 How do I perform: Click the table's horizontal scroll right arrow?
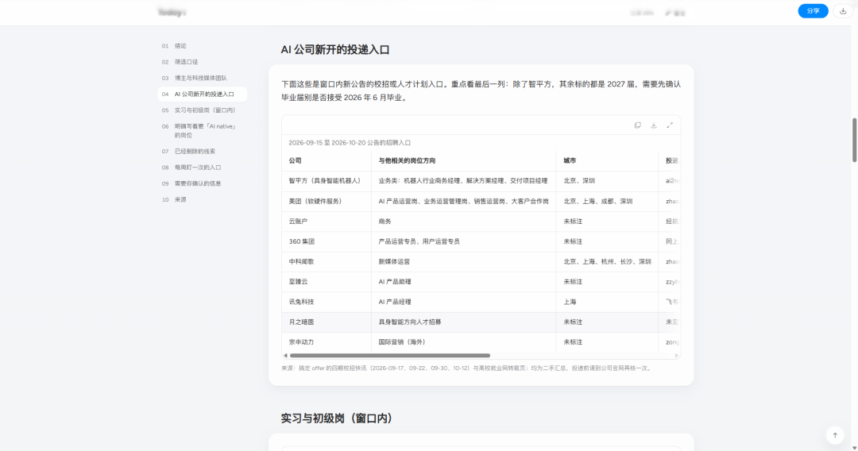pyautogui.click(x=676, y=356)
